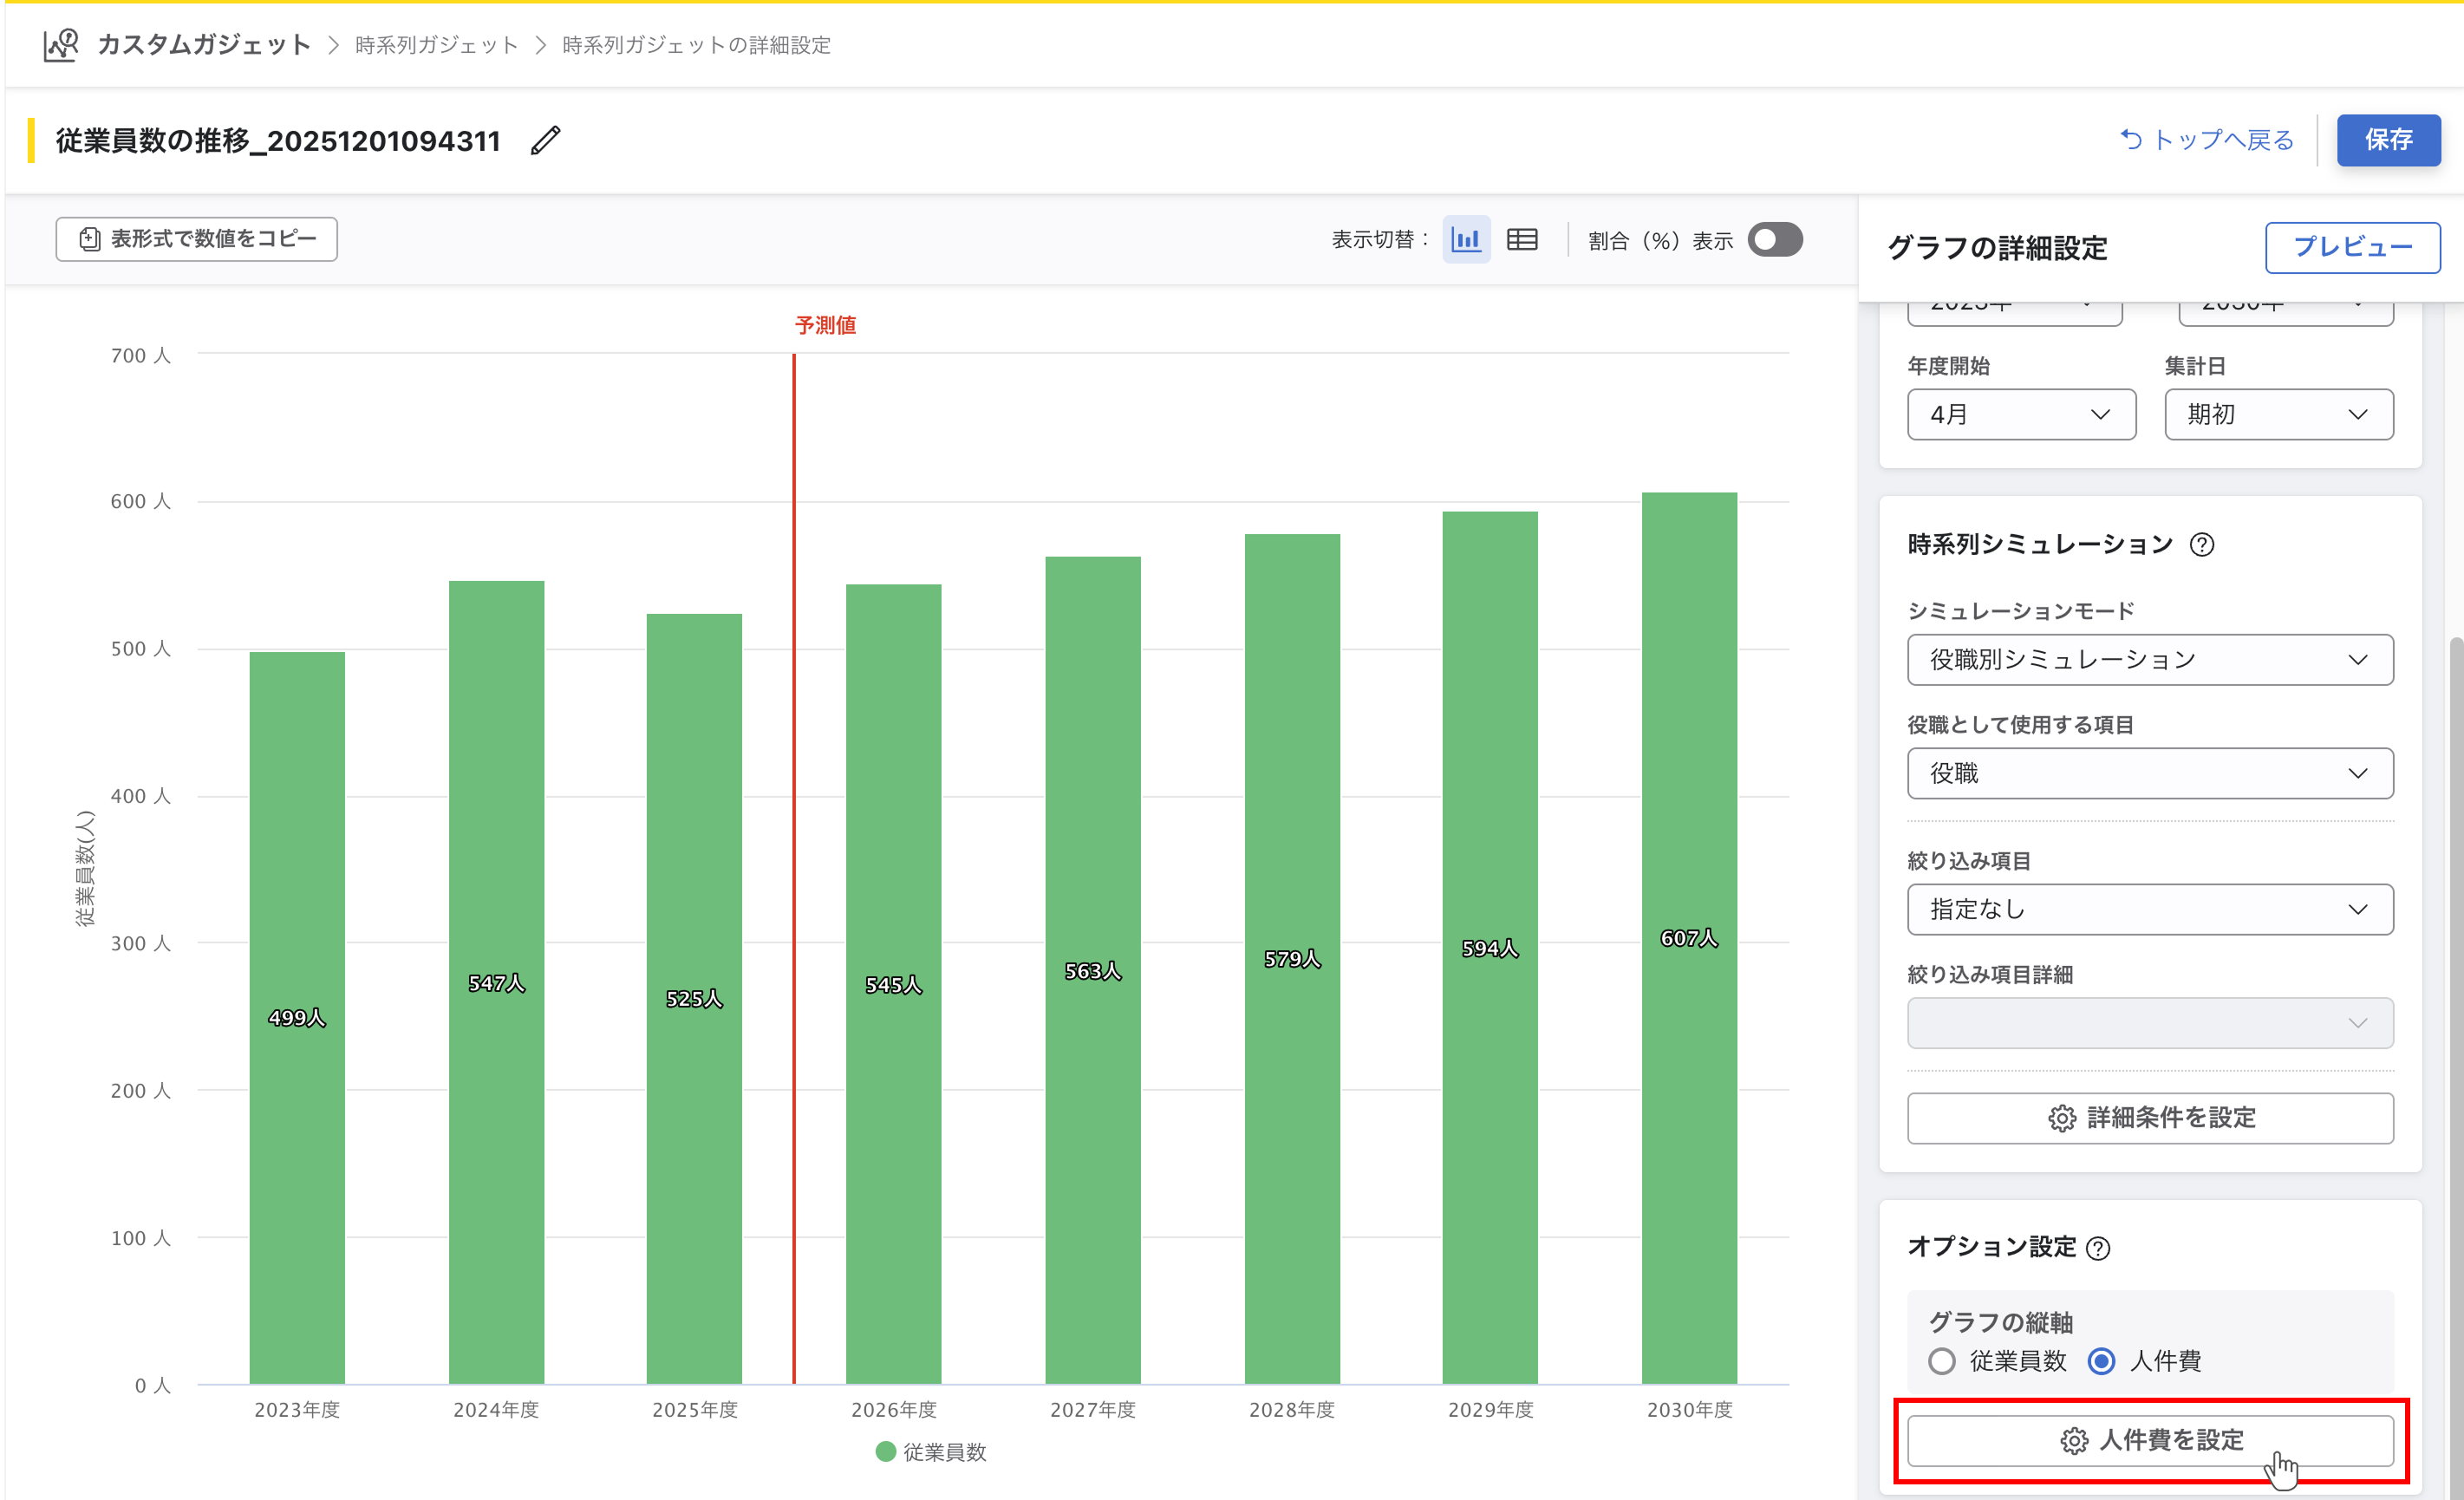Screen dimensions: 2464x1500
Task: Switch to bar chart display view
Action: [x=1465, y=240]
